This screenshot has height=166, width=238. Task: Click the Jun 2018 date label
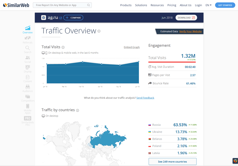pyautogui.click(x=167, y=18)
